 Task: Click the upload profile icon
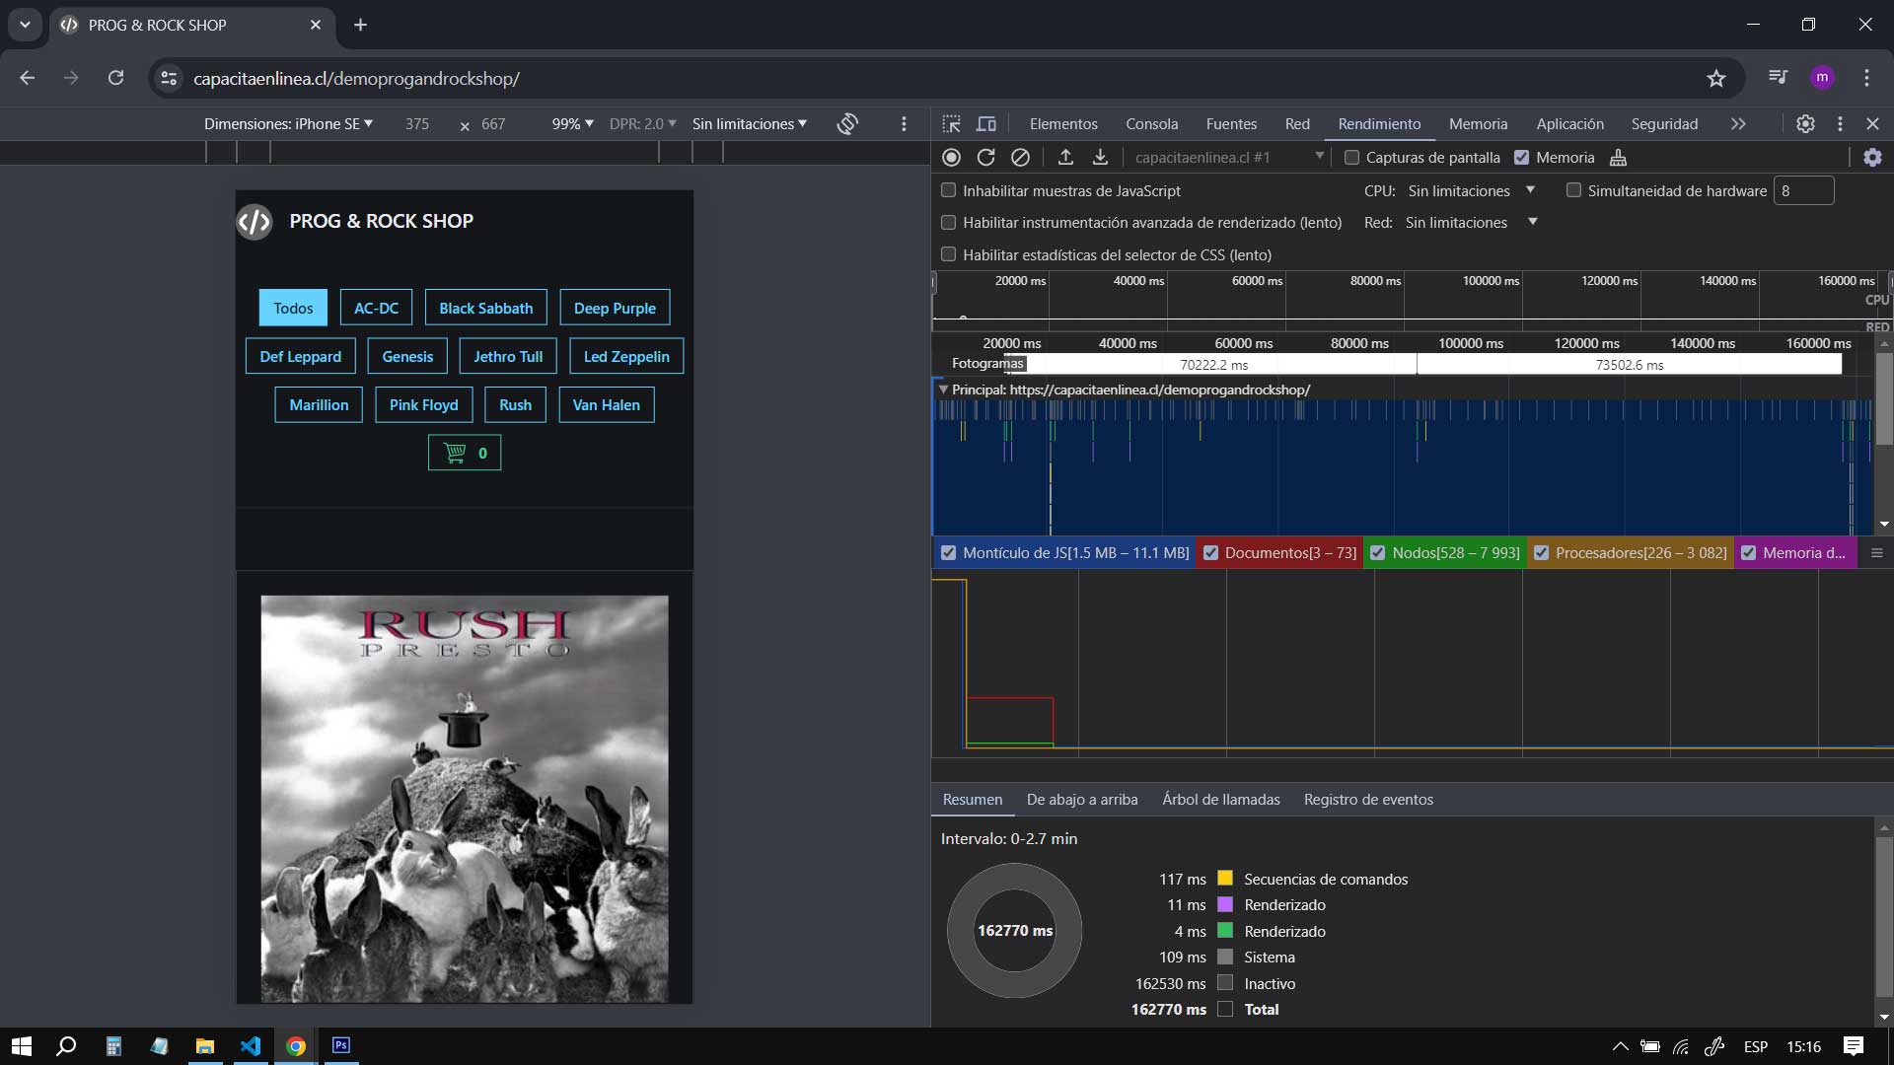coord(1065,157)
